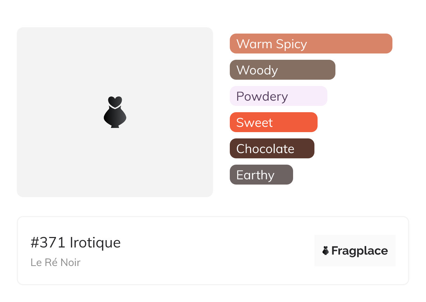Click the rounded body of the bottle icon
Screen dimensions: 426x302
pyautogui.click(x=115, y=117)
